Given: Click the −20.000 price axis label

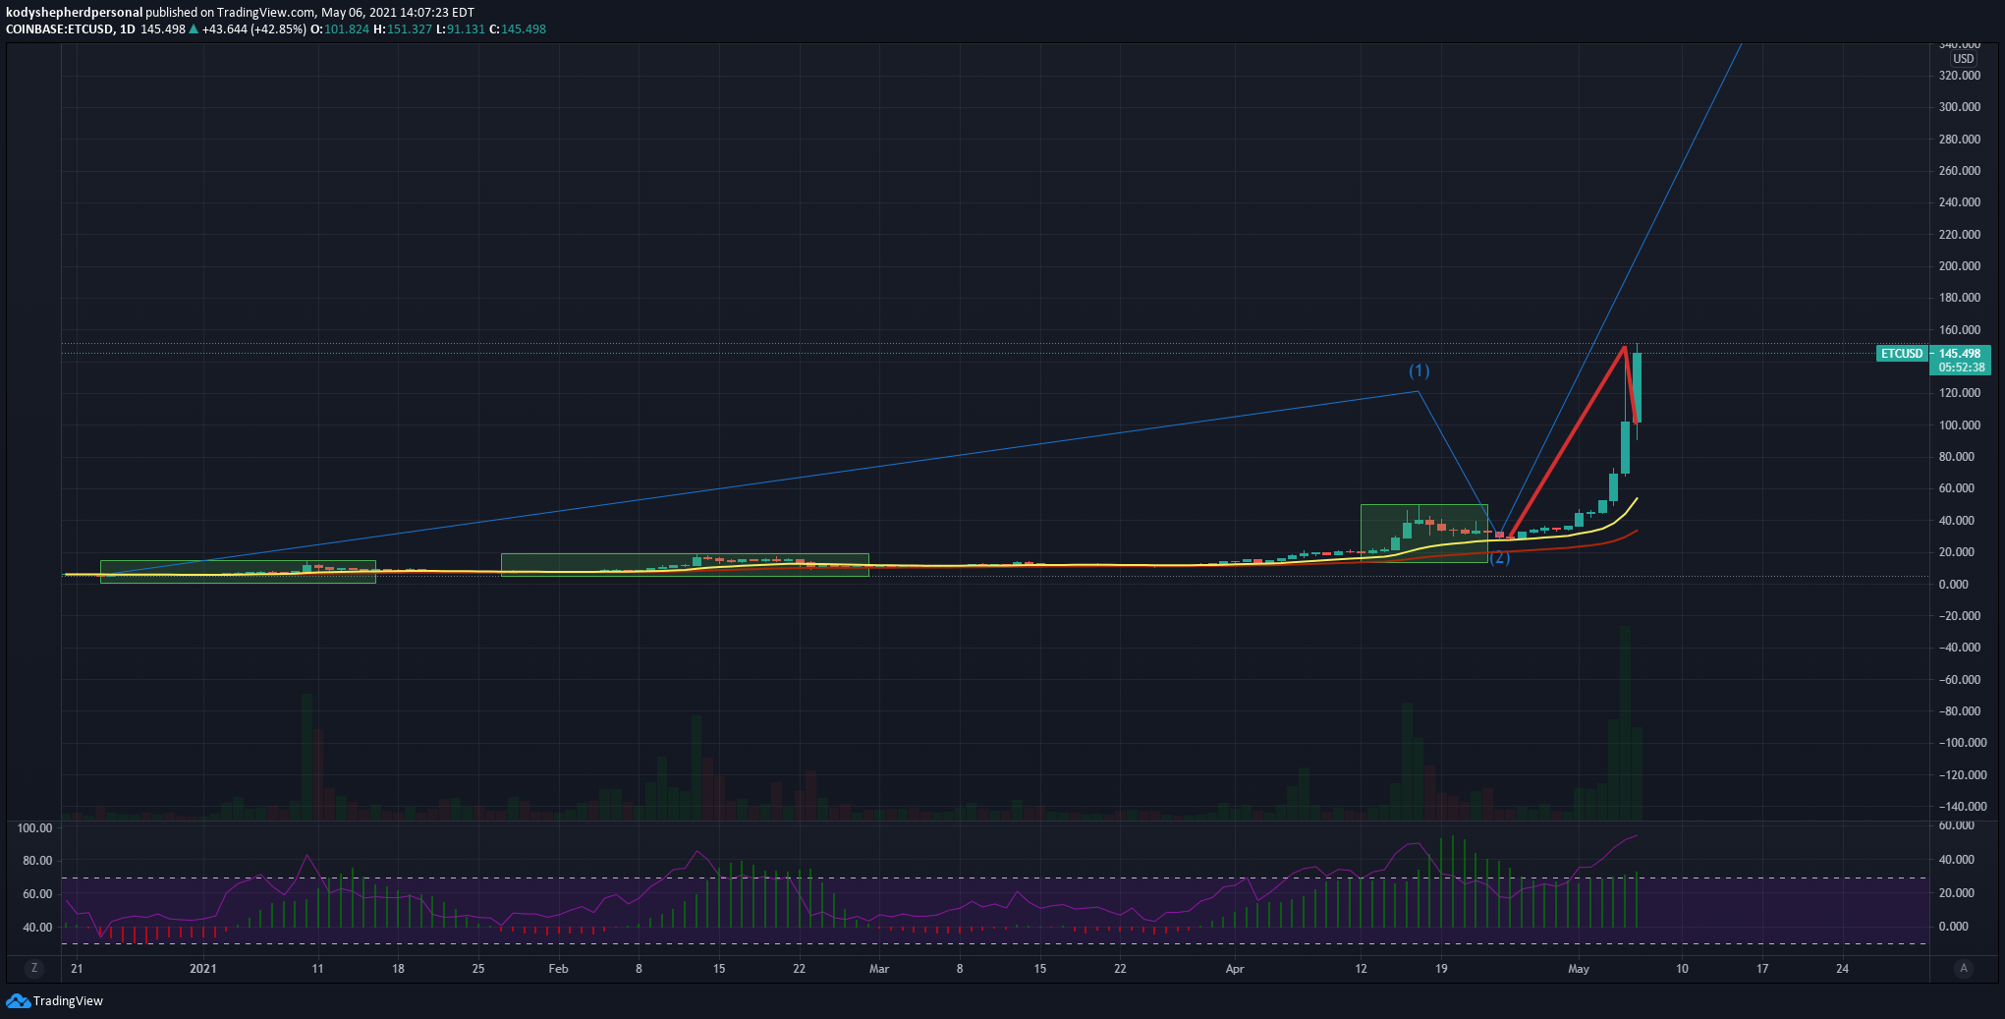Looking at the screenshot, I should point(1960,616).
